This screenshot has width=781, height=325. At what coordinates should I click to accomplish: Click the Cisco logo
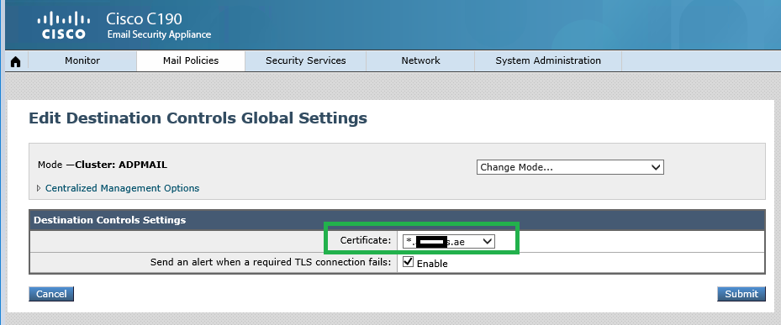[64, 26]
